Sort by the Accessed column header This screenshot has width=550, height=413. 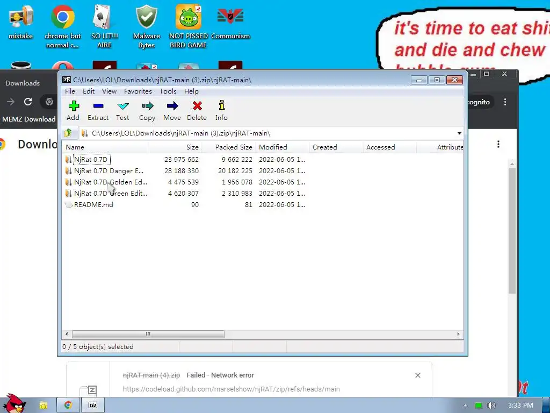[390, 147]
